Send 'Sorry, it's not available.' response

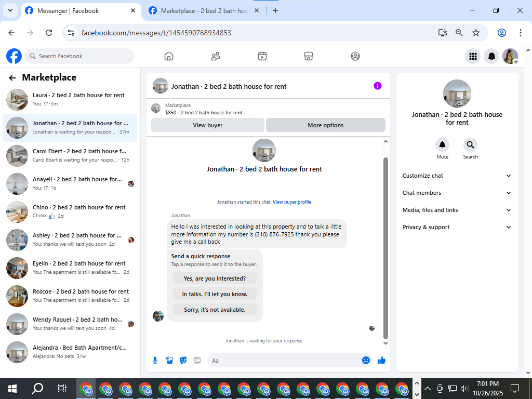pos(215,310)
